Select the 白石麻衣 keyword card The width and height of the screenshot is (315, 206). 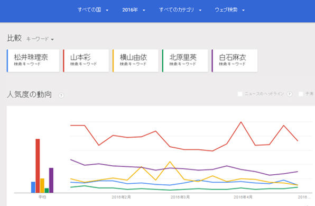point(235,60)
